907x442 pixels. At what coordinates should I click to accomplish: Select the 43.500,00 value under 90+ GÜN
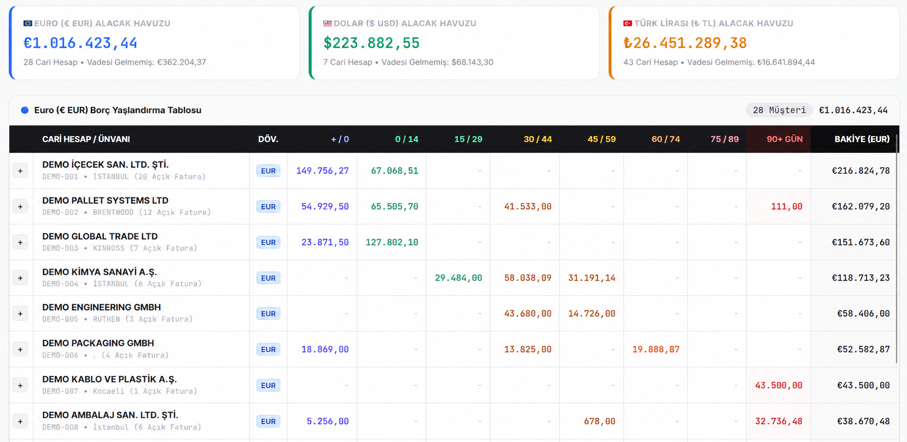779,385
